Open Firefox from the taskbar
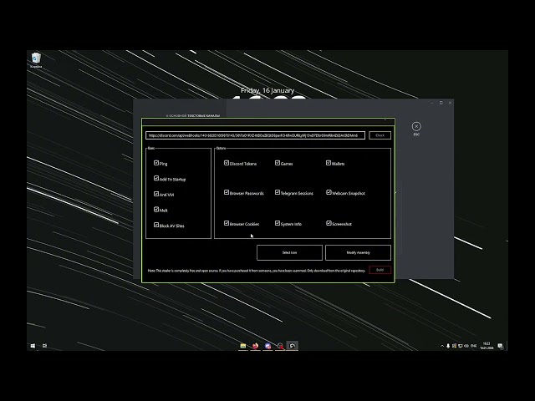Screen dimensions: 535x401 coord(255,346)
